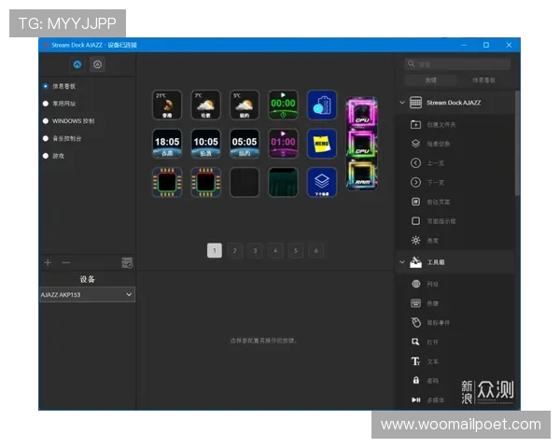Select the weather key showing 21°C
Screen dimensions: 560x448
pos(167,105)
